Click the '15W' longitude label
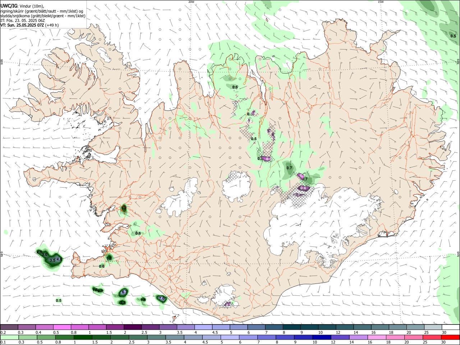This screenshot has width=460, height=345. pyautogui.click(x=381, y=2)
